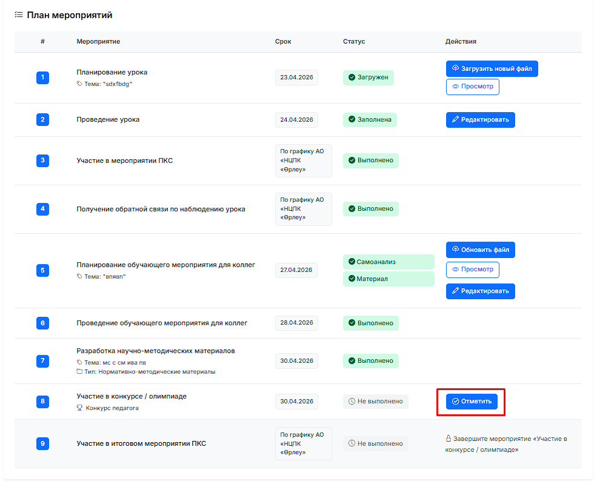The width and height of the screenshot is (597, 487).
Task: Click the checkmark icon in Заполнена status
Action: point(352,119)
